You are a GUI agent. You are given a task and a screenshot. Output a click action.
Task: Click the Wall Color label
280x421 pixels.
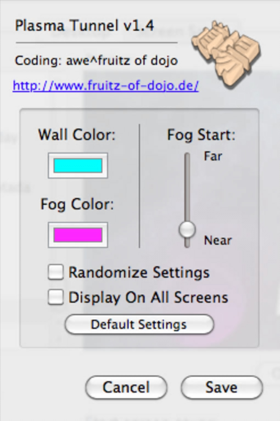77,135
